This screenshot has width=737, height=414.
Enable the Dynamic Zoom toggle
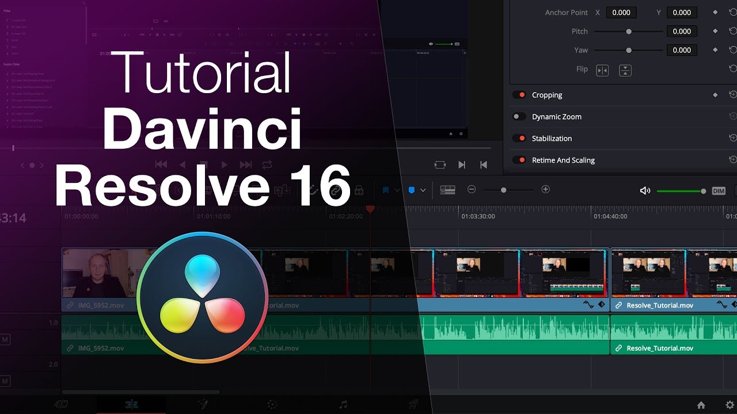[519, 116]
